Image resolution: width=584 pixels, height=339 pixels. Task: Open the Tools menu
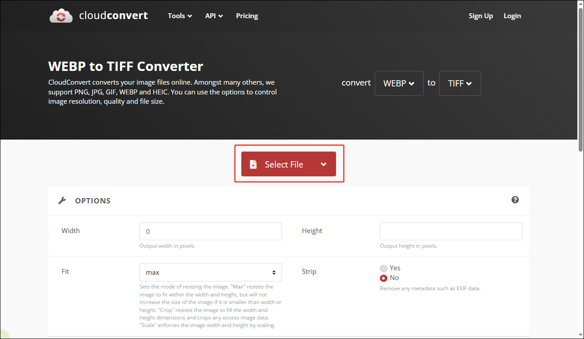pos(179,16)
